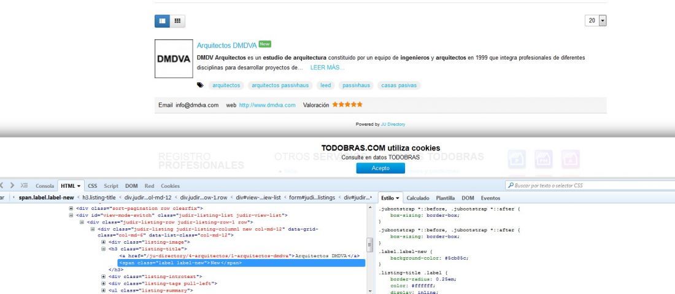675x294 pixels.
Task: Open the Eventos side tab
Action: pos(490,198)
